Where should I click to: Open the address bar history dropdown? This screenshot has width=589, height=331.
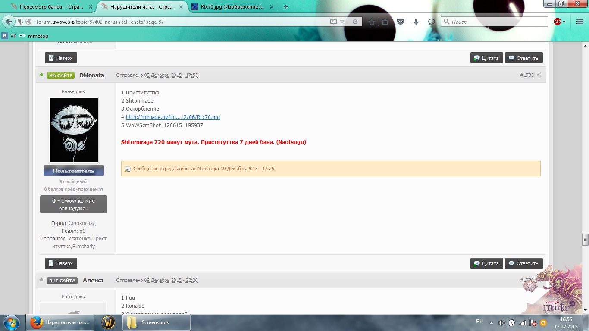coord(342,22)
